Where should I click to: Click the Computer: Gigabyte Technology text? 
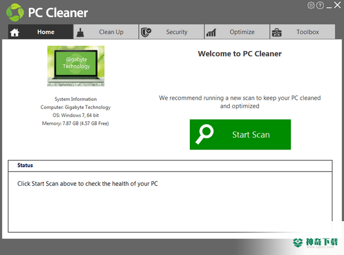pyautogui.click(x=76, y=107)
